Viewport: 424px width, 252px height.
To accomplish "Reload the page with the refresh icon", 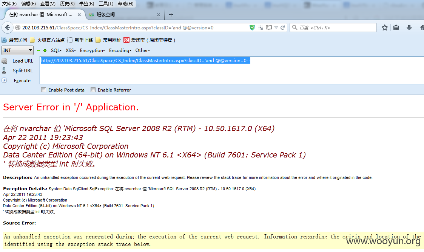I will (x=282, y=27).
